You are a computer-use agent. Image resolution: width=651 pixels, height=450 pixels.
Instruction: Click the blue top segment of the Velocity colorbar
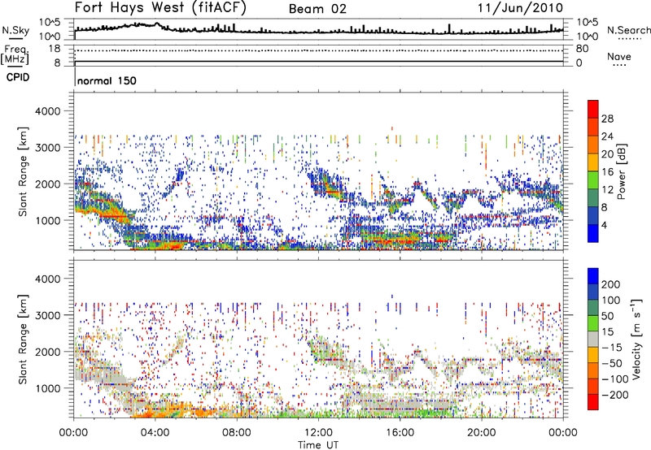(x=593, y=276)
